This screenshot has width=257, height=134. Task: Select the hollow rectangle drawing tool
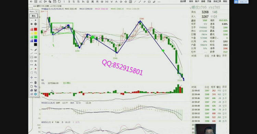(x=32, y=57)
